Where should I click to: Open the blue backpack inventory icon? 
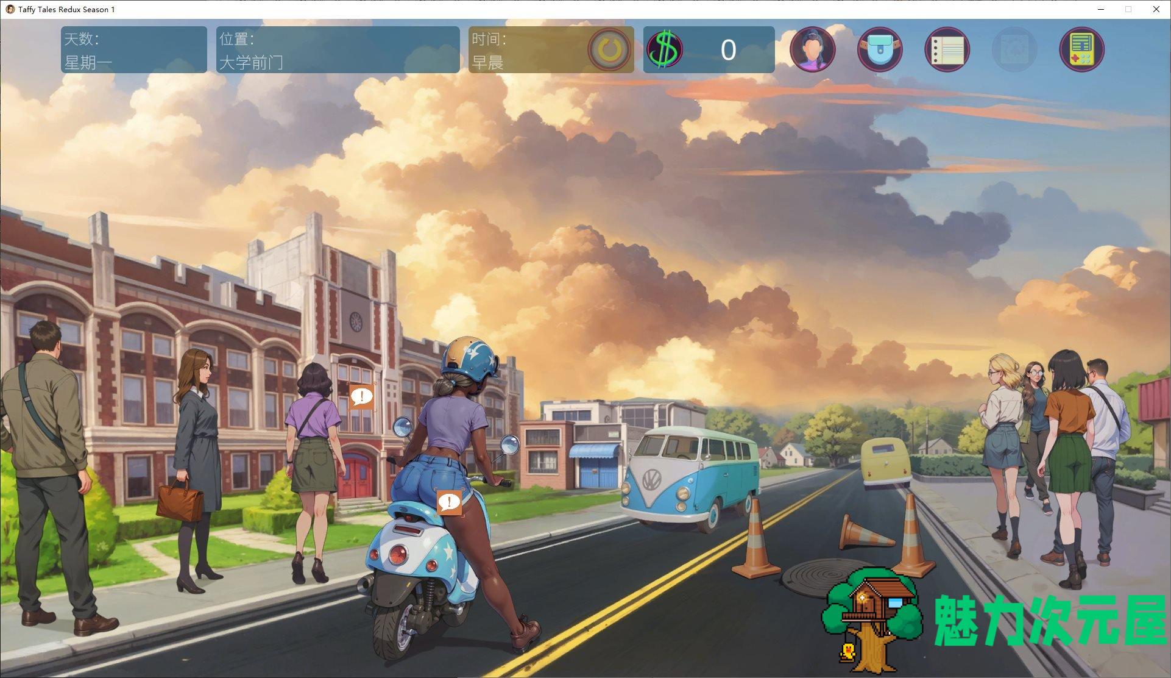tap(880, 49)
